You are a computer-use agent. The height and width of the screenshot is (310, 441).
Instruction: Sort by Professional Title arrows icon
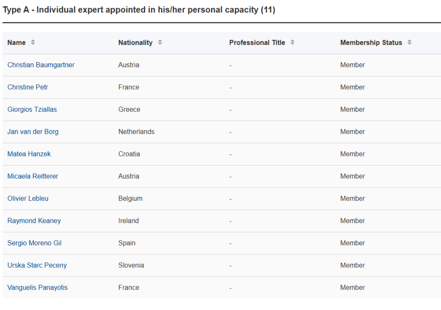tap(292, 43)
